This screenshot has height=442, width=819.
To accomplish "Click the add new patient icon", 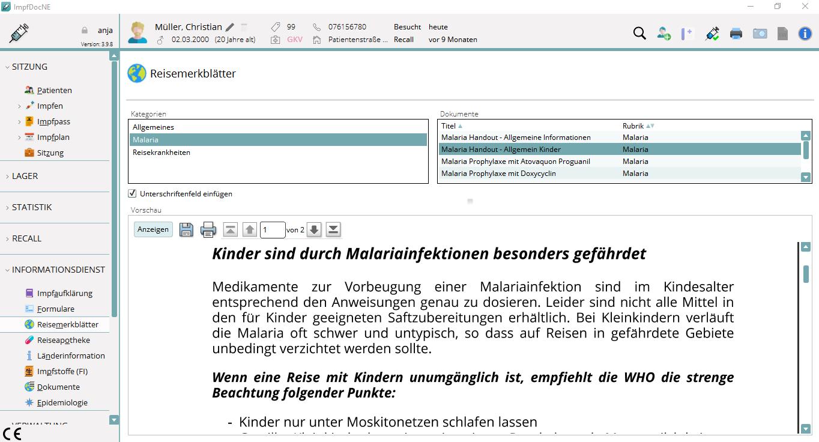I will [663, 34].
